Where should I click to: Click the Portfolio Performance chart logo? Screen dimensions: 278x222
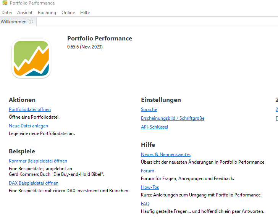(31, 59)
